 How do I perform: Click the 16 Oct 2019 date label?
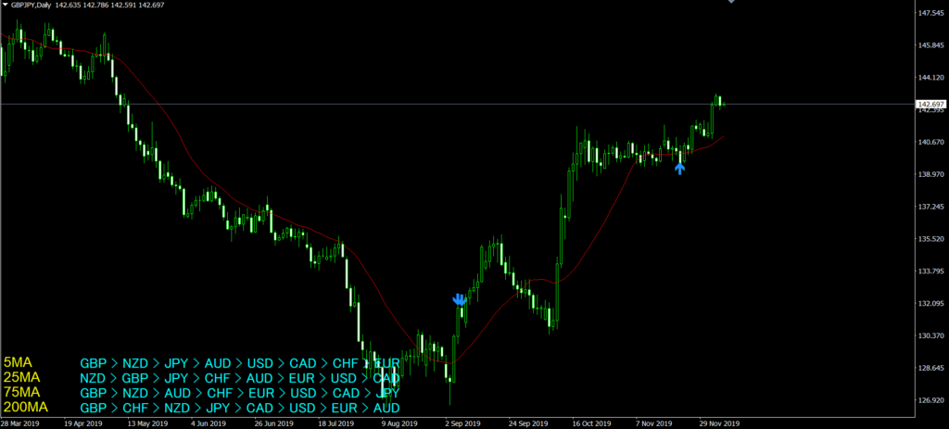tap(588, 423)
